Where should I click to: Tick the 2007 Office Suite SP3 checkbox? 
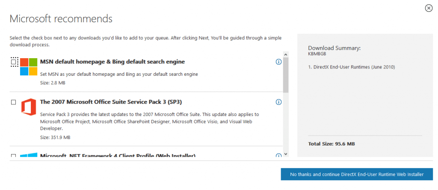point(13,102)
